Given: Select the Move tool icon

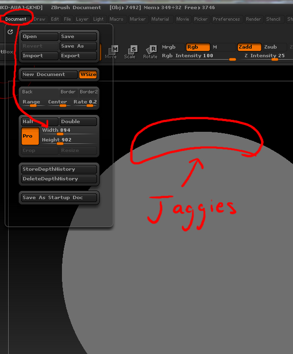Looking at the screenshot, I should pos(111,52).
